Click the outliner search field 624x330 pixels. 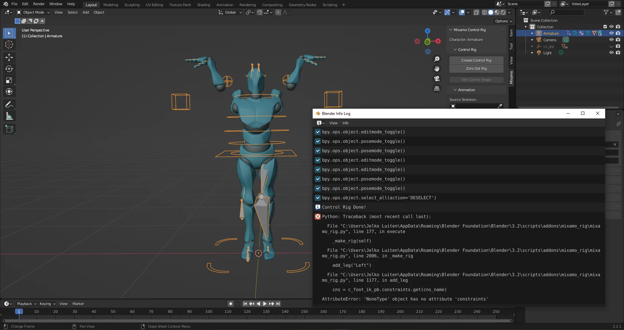coord(566,12)
